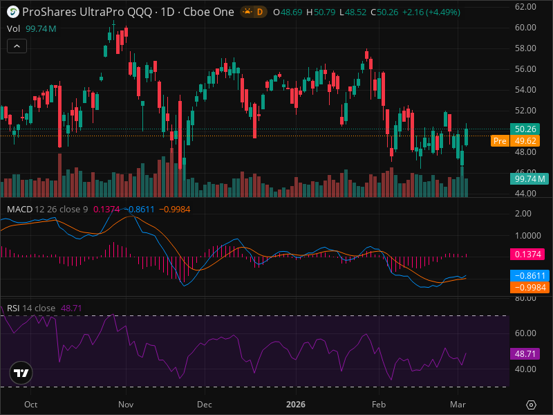
Task: Collapse the indicator legend chevron button
Action: pyautogui.click(x=17, y=46)
